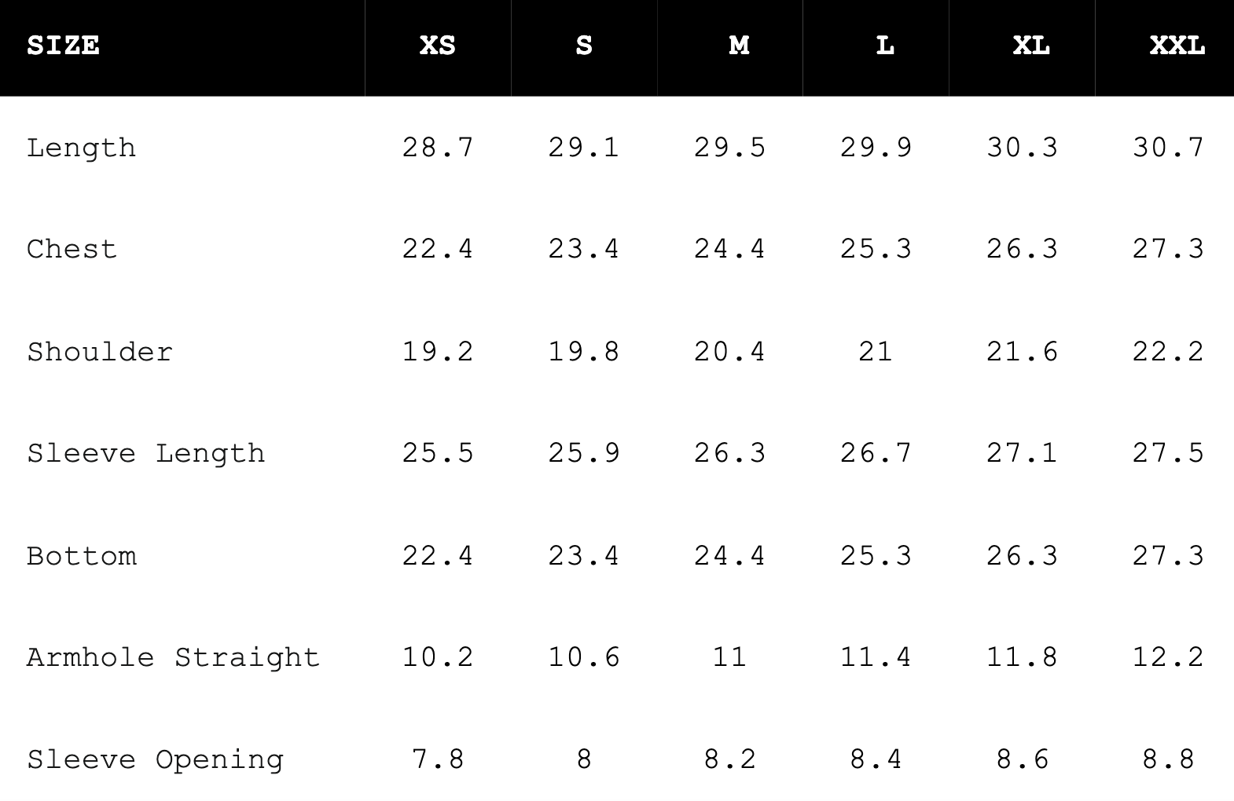The height and width of the screenshot is (801, 1234).
Task: Select the XS column header
Action: pos(438,46)
